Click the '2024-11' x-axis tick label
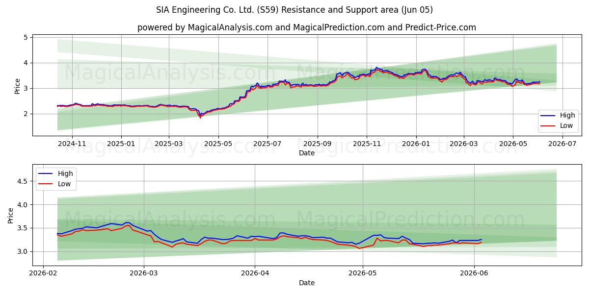 click(x=72, y=144)
